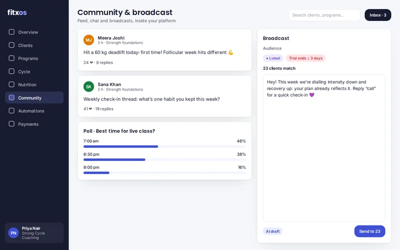Open the Automations page

click(x=34, y=111)
